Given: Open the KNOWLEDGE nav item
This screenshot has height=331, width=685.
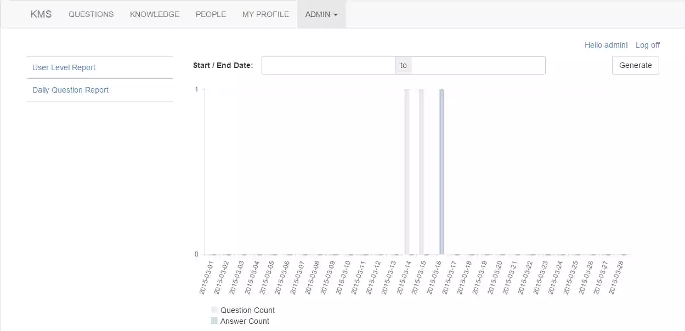Looking at the screenshot, I should (155, 14).
